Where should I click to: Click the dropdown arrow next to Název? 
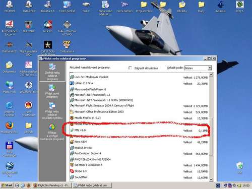[210, 68]
